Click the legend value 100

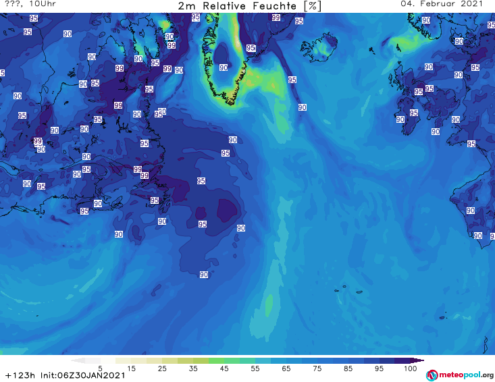pos(411,369)
